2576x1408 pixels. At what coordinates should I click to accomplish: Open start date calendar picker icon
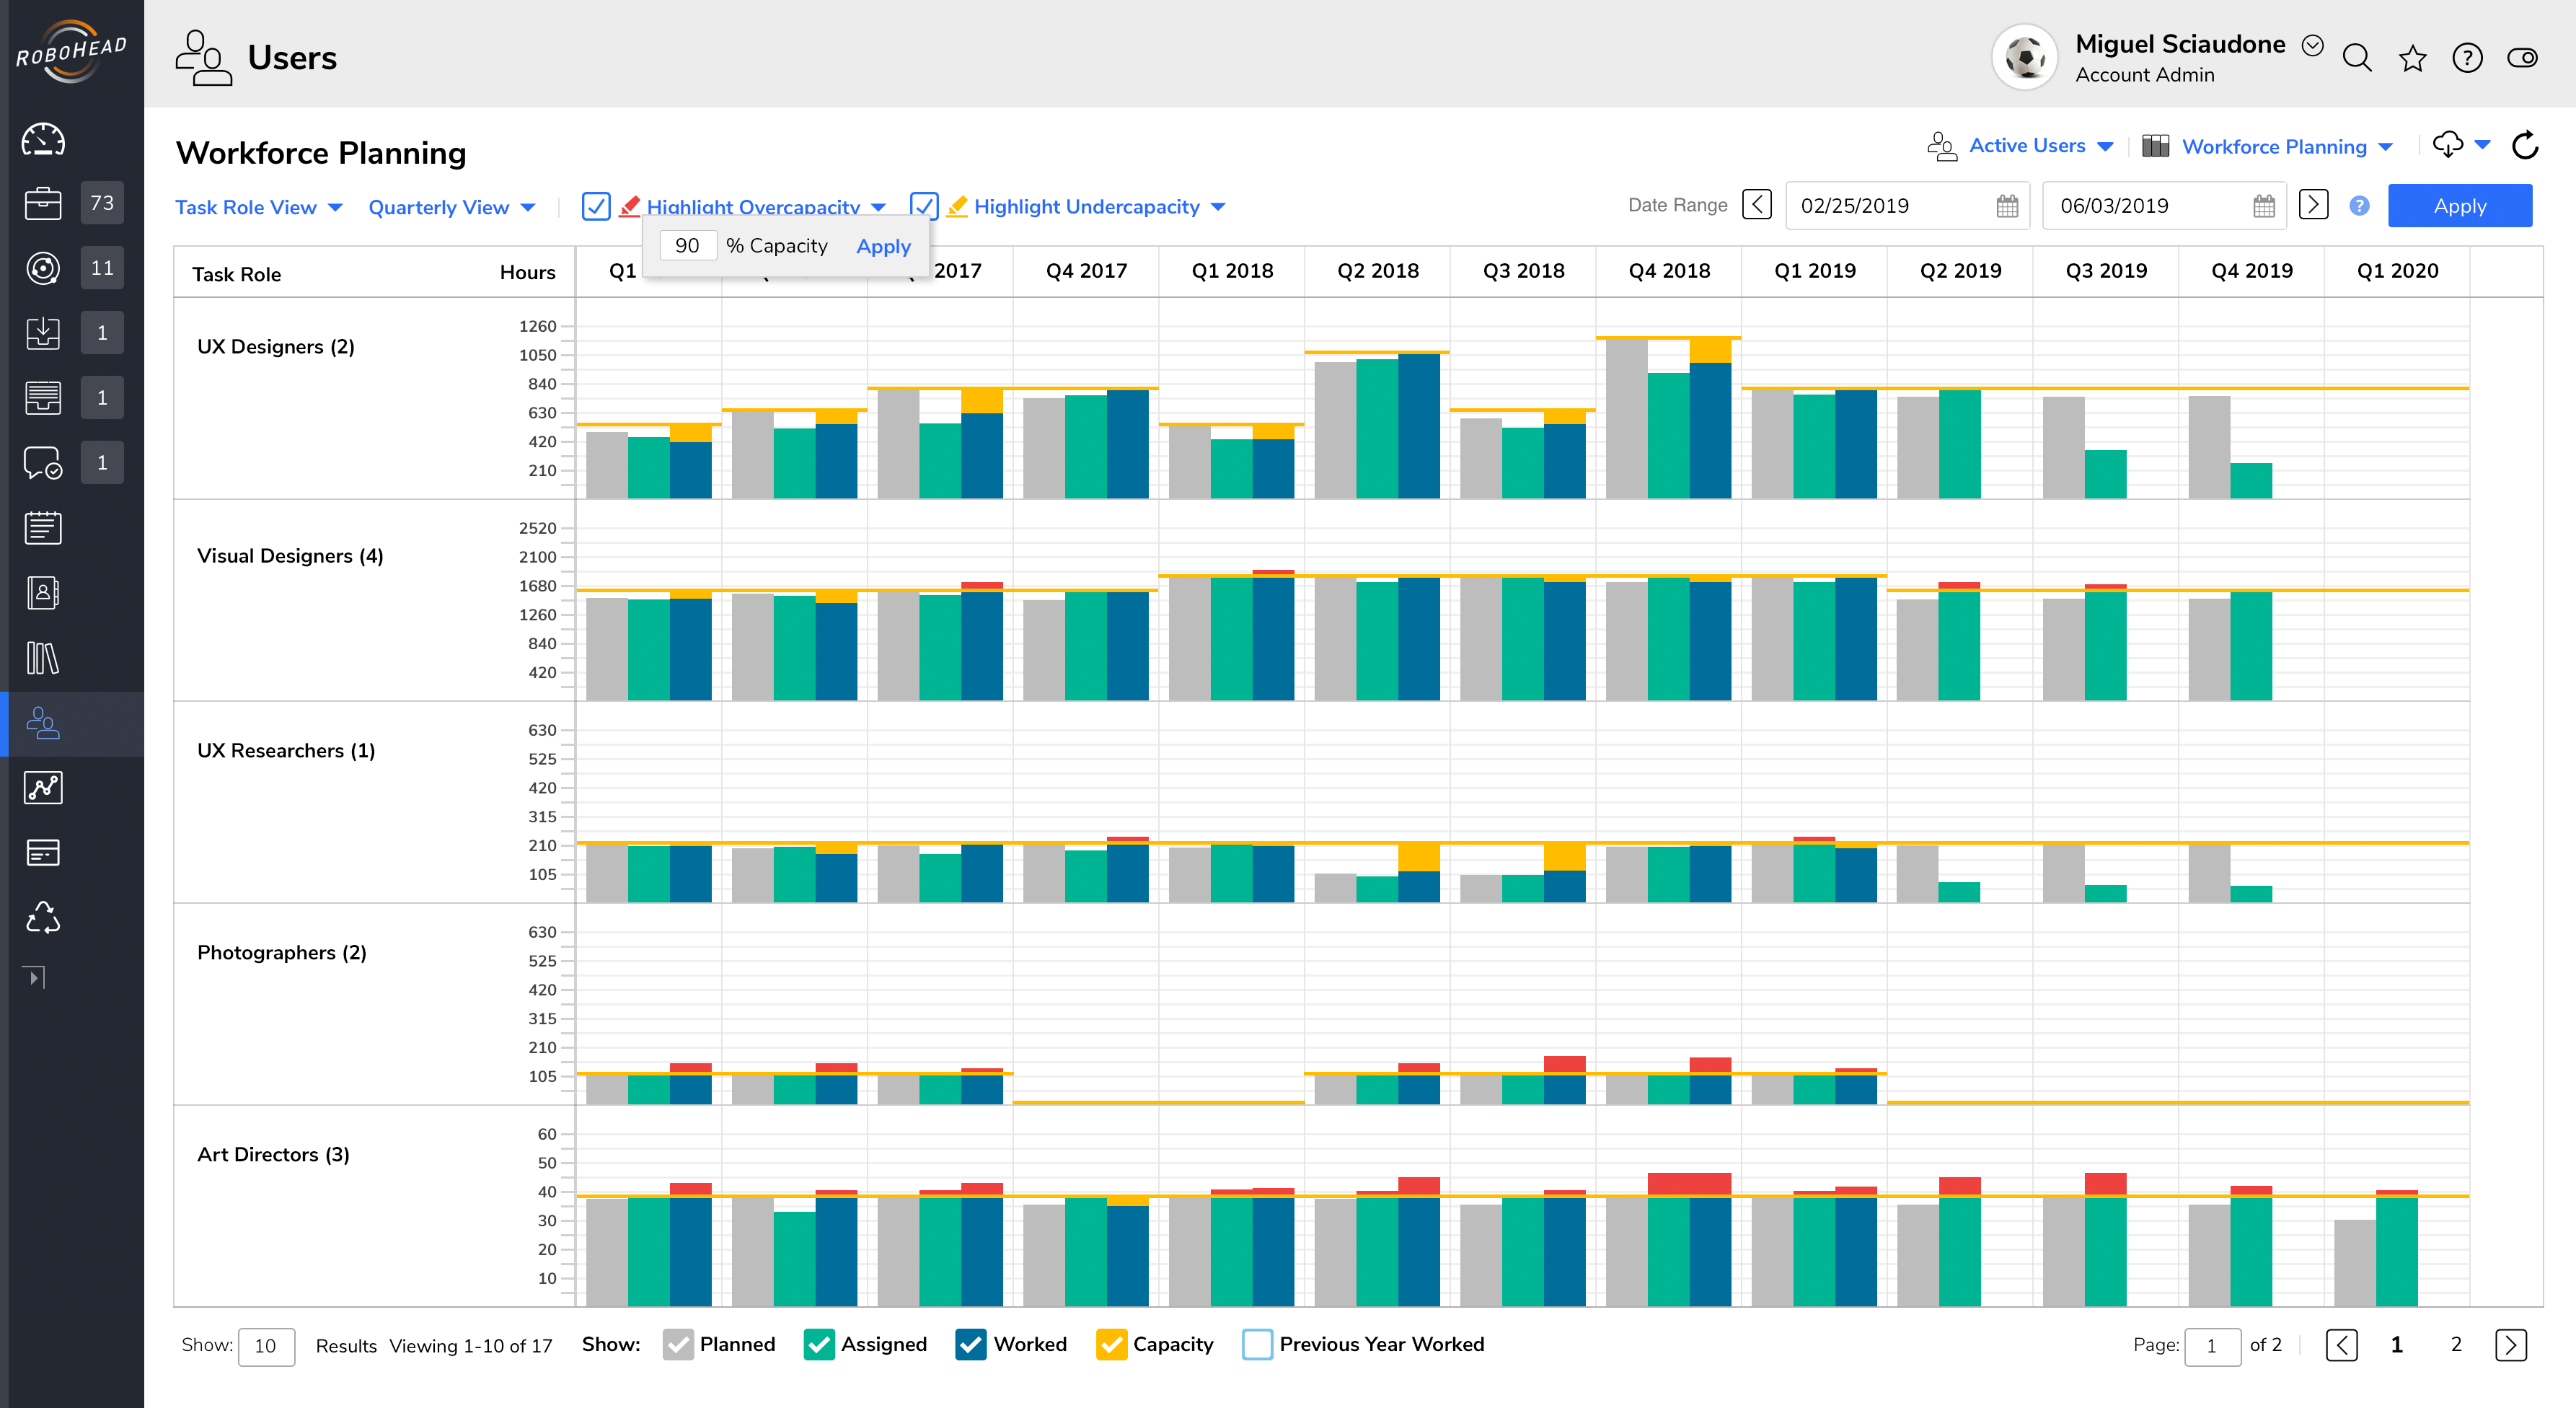(2007, 206)
